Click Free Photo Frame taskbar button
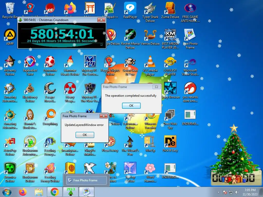 tap(86, 192)
